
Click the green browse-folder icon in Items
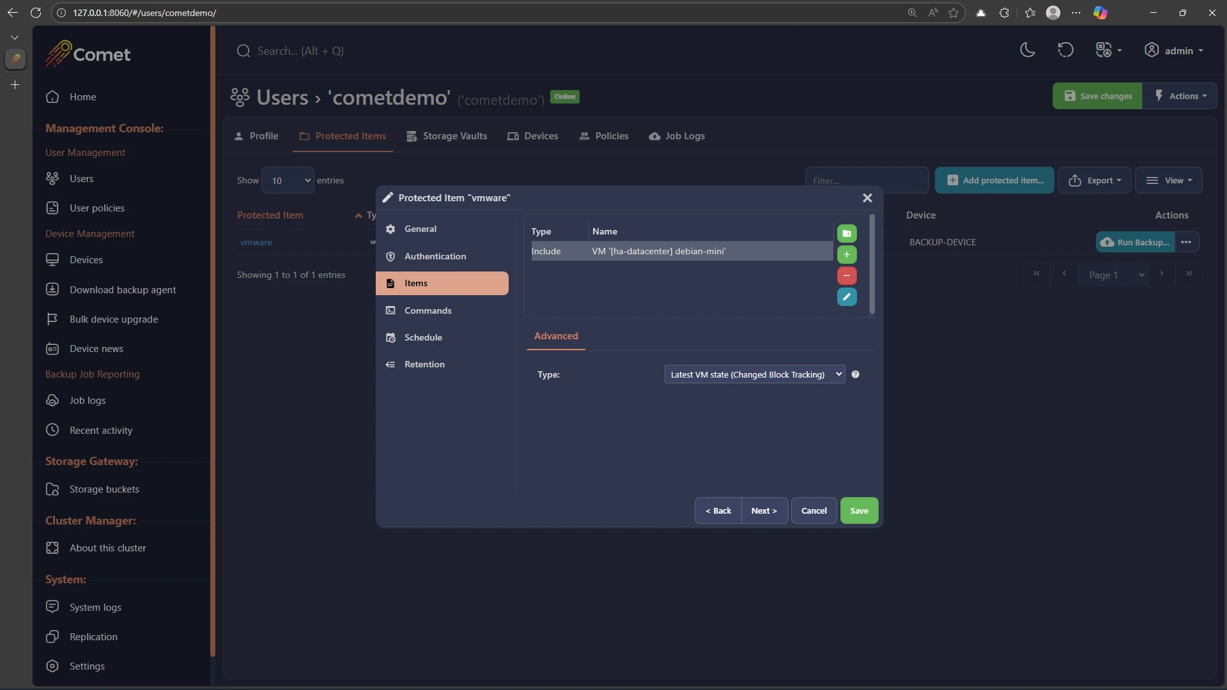click(846, 233)
